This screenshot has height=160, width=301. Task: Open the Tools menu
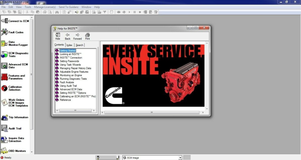pos(28,7)
